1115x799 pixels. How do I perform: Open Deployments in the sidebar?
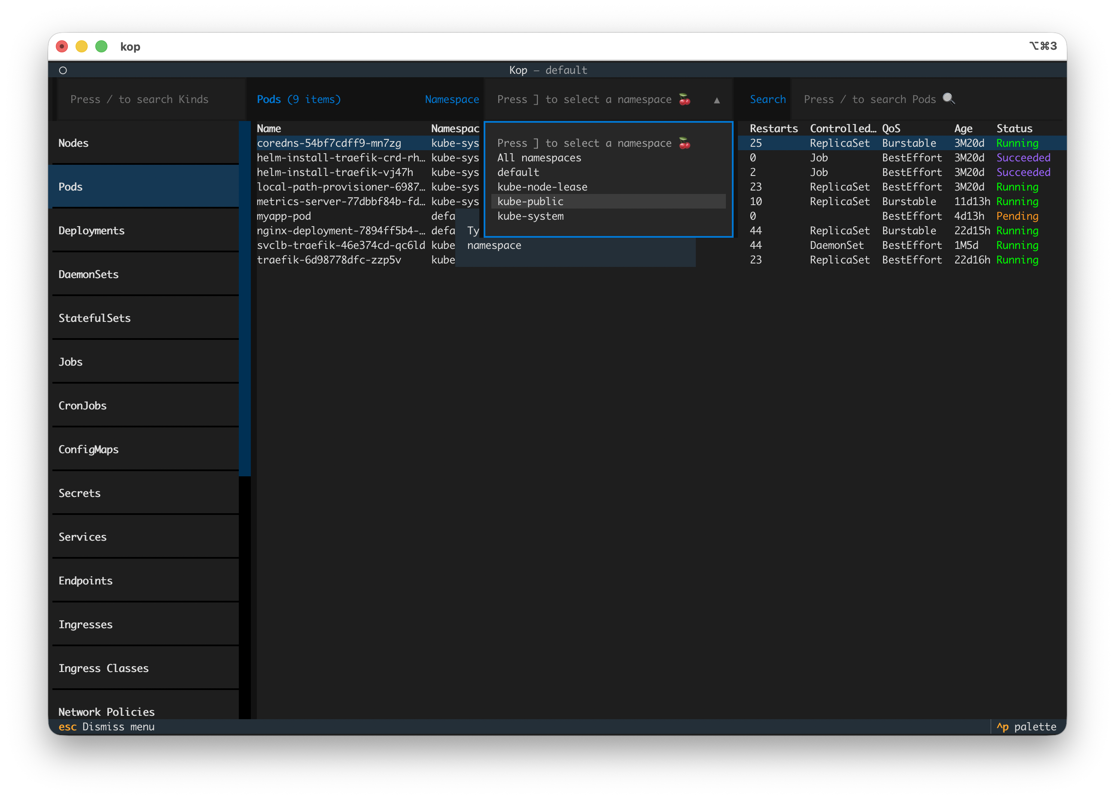coord(146,230)
